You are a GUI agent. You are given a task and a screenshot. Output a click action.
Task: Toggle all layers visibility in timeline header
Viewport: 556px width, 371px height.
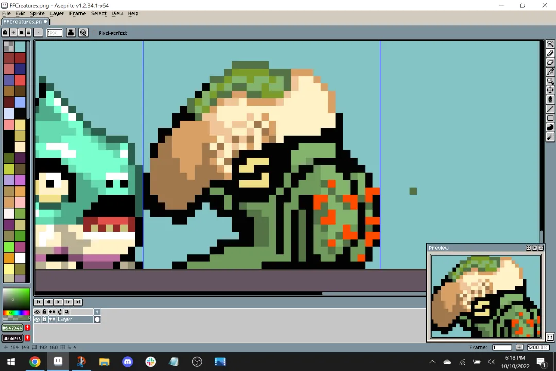tap(37, 312)
